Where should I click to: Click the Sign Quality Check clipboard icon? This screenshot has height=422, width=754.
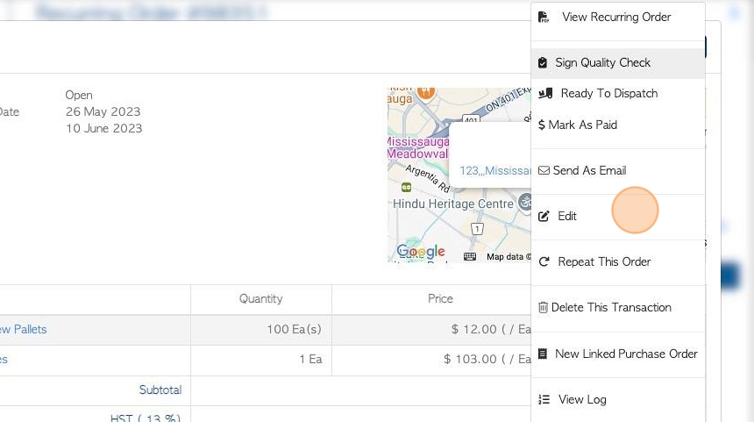(543, 63)
